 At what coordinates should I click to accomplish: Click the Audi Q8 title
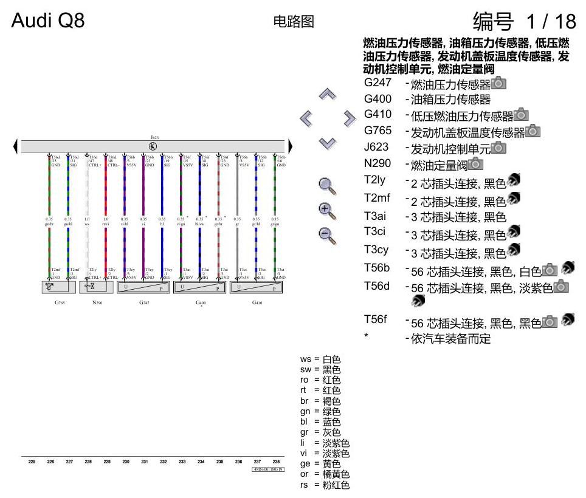(x=48, y=20)
